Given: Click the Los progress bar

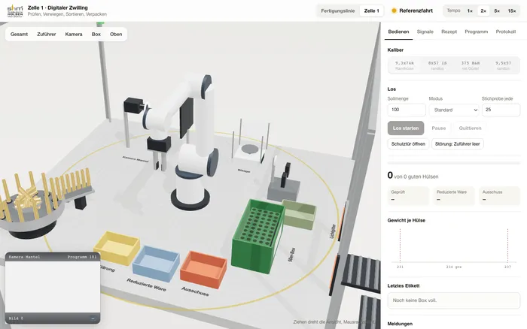Looking at the screenshot, I should pos(454,163).
